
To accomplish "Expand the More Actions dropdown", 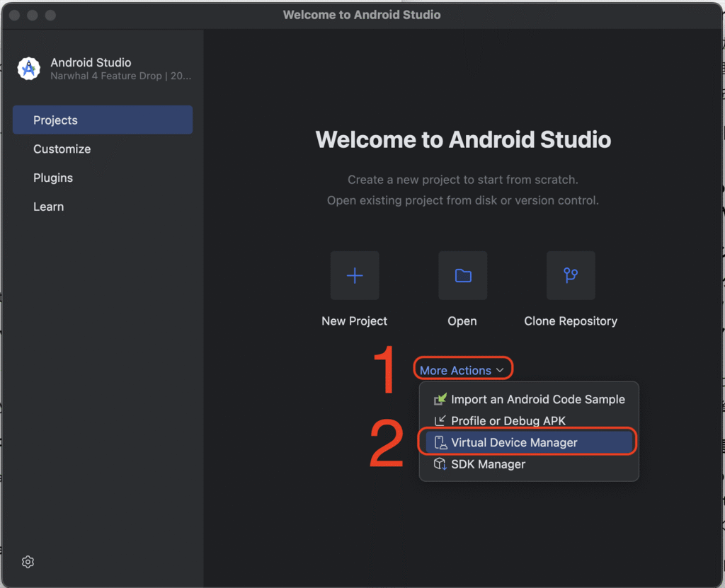I will 462,370.
